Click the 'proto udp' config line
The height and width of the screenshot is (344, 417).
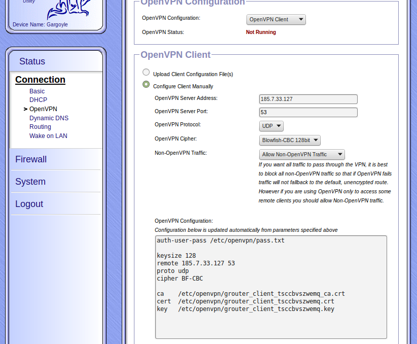pos(172,270)
